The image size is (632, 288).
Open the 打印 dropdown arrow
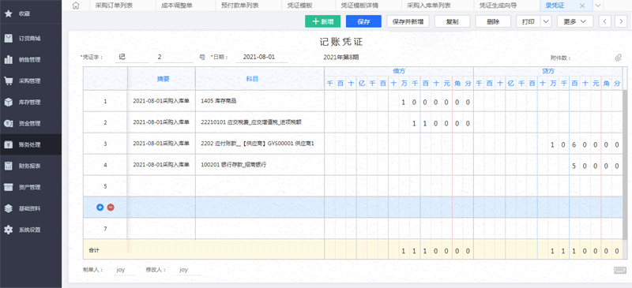(x=546, y=22)
